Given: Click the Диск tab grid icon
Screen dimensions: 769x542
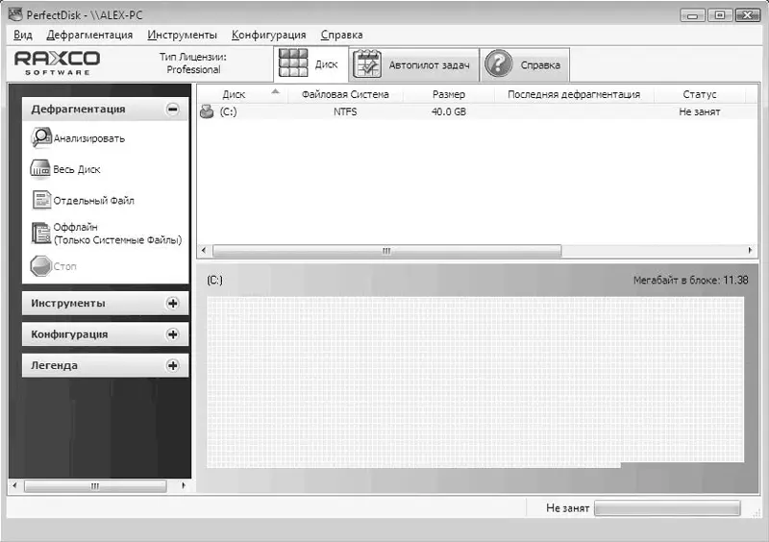Looking at the screenshot, I should click(x=293, y=63).
